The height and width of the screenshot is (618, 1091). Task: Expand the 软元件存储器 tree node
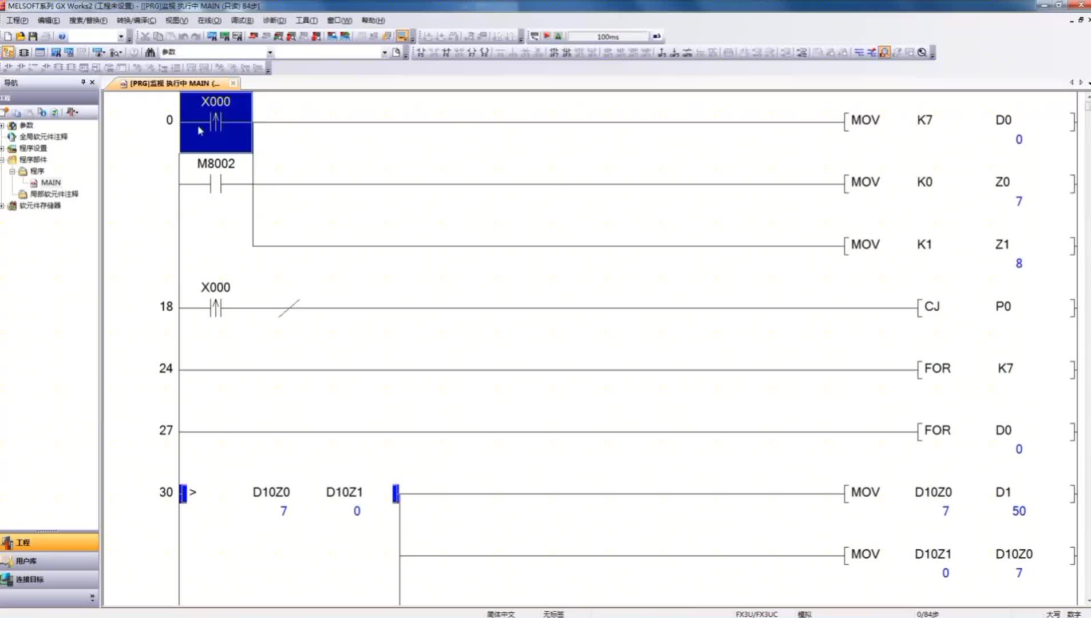[x=2, y=205]
